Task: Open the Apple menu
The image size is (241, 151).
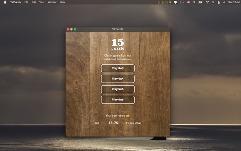Action: tap(5, 2)
